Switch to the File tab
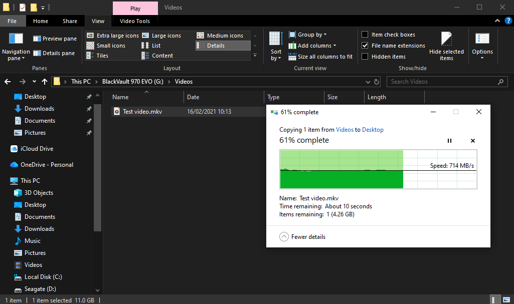The width and height of the screenshot is (514, 304). click(12, 21)
